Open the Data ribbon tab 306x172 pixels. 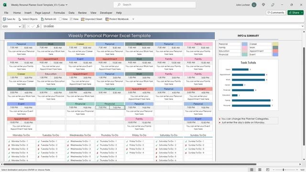coord(71,13)
